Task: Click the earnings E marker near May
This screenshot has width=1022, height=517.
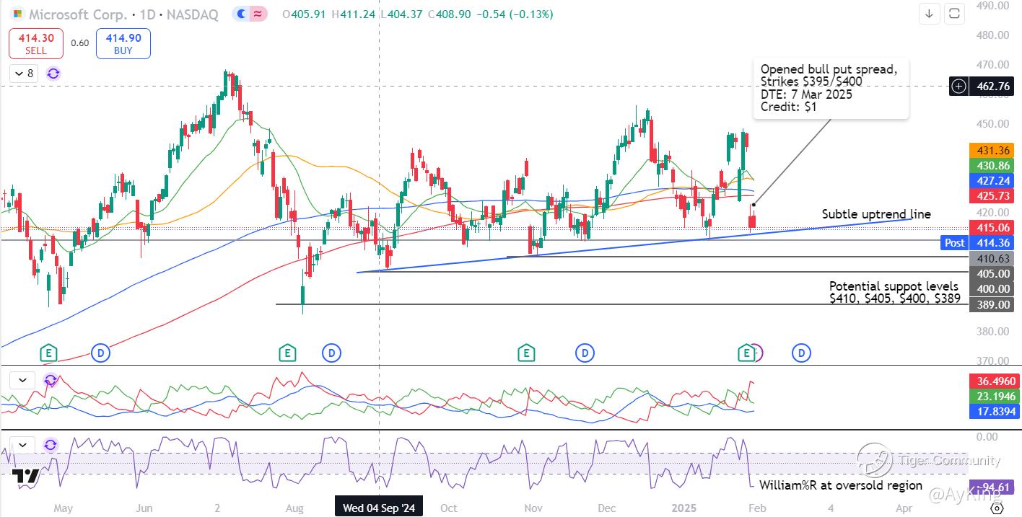Action: (48, 353)
